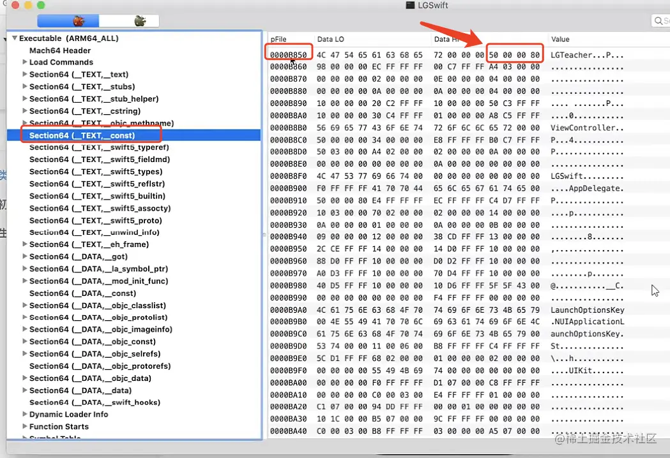Select the RAW segment toggle with red apple
Viewport: 670px width, 458px height.
coord(68,20)
